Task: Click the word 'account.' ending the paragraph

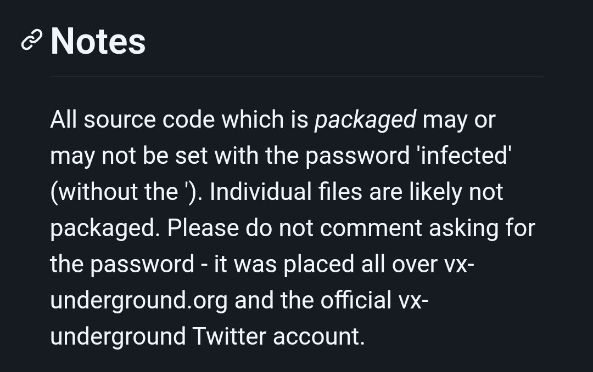Action: click(318, 336)
